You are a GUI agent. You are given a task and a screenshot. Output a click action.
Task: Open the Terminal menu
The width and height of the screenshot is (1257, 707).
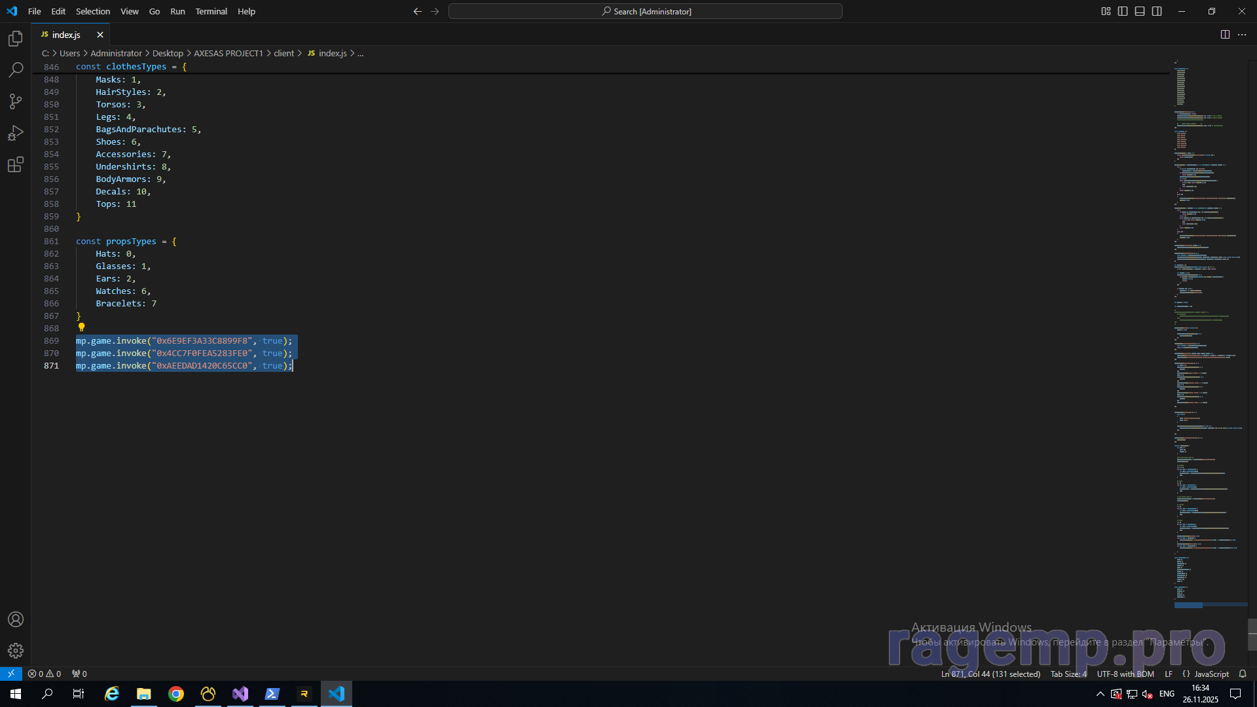click(x=211, y=11)
